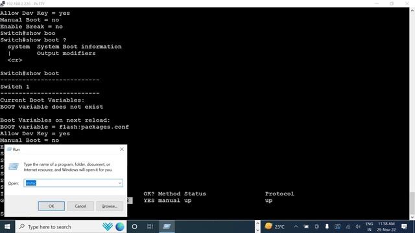Click the taskbar scroll-up chevron

(257, 223)
